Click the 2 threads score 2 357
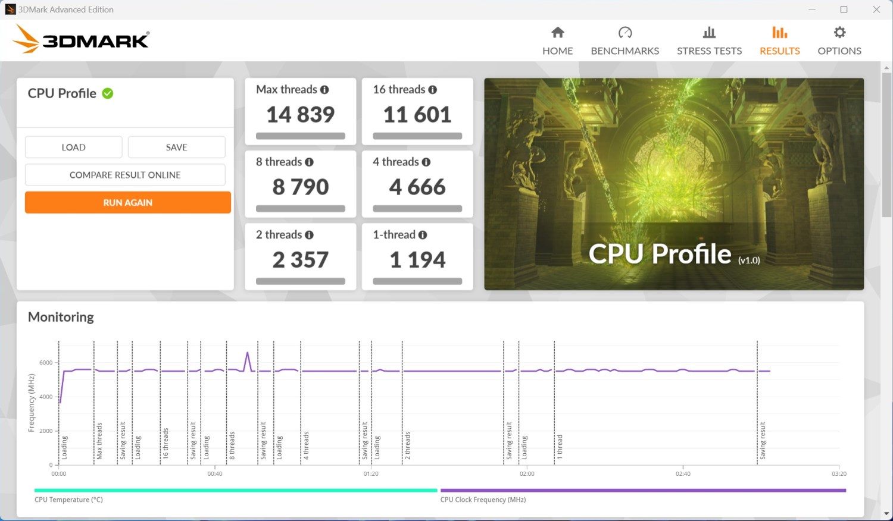893x521 pixels. 301,259
